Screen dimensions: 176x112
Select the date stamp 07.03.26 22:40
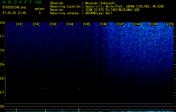pyautogui.click(x=14, y=13)
